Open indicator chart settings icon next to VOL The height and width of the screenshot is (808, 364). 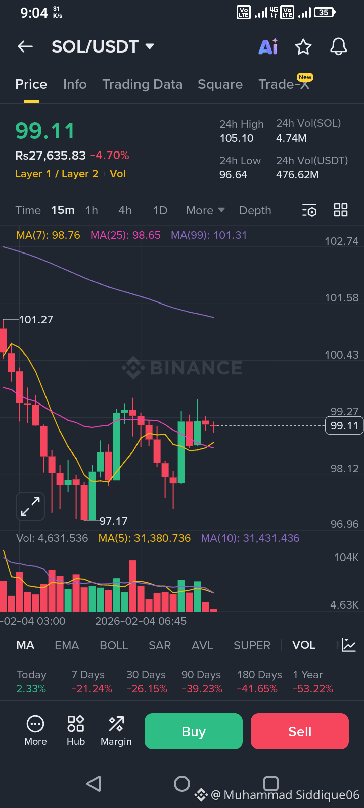(x=349, y=645)
